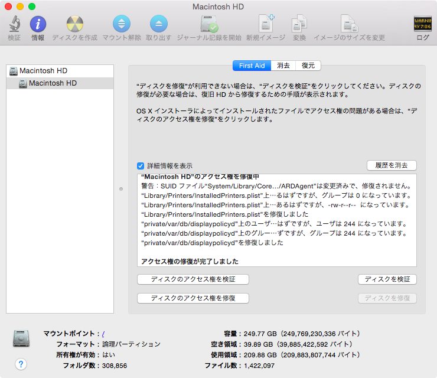Switch to the 復元 tab
The height and width of the screenshot is (378, 437).
click(x=308, y=66)
